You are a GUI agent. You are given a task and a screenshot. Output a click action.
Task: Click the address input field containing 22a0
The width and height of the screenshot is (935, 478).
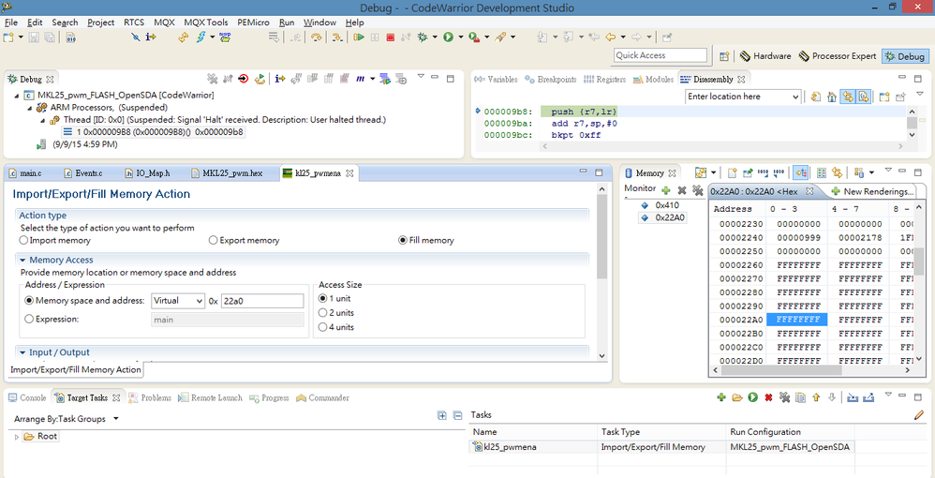(x=262, y=302)
